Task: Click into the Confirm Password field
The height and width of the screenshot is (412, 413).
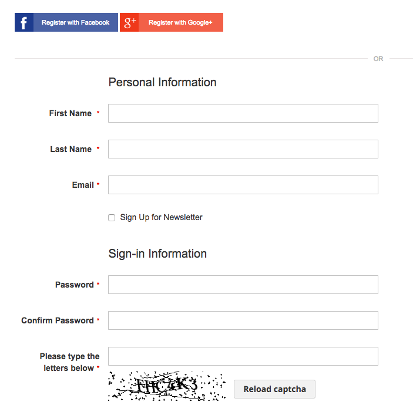Action: tap(243, 320)
